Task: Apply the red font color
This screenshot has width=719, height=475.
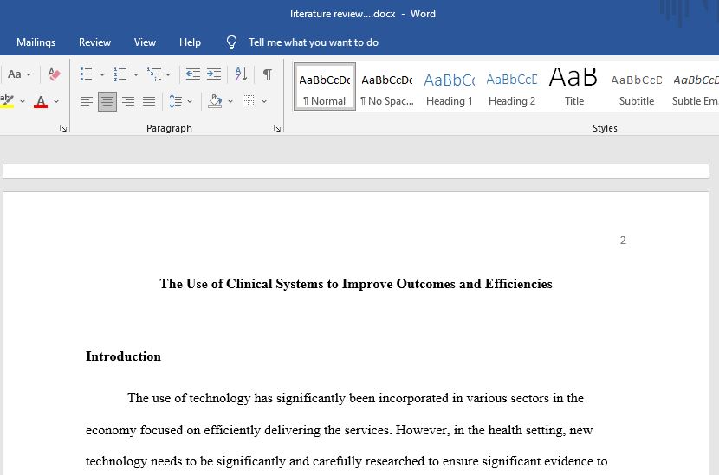Action: (41, 101)
